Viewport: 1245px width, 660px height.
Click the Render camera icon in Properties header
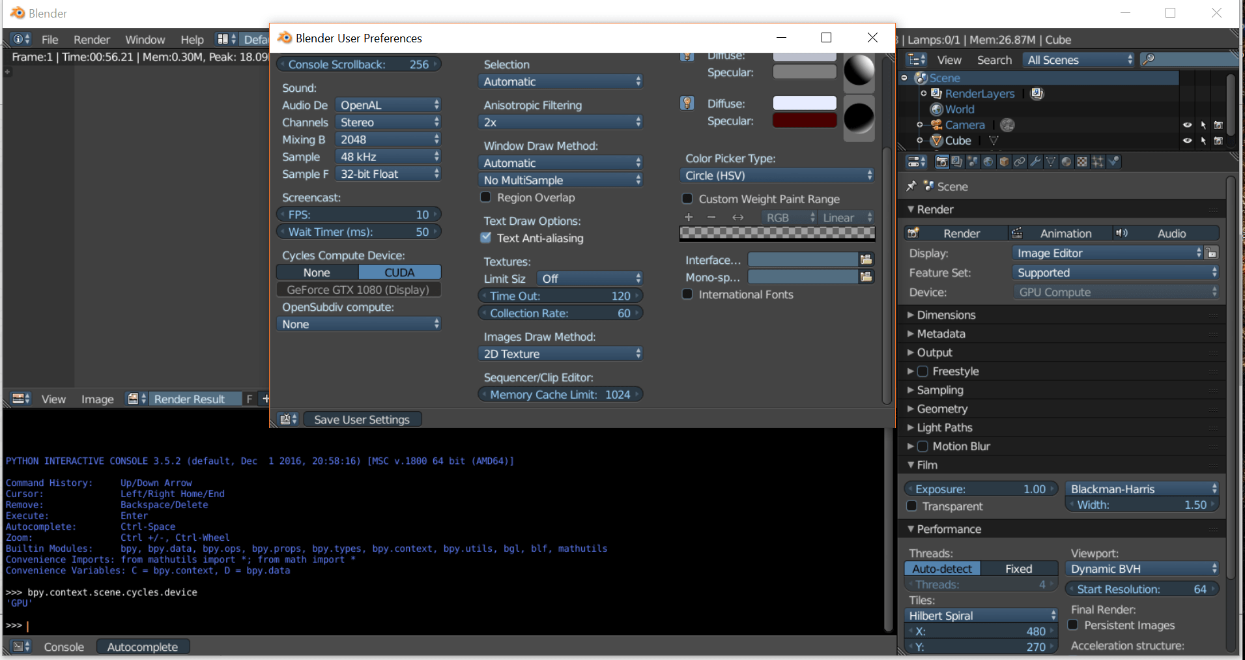[x=941, y=162]
